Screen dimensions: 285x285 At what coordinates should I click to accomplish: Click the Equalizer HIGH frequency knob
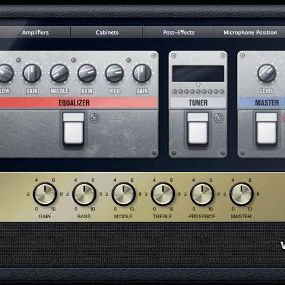click(x=115, y=73)
